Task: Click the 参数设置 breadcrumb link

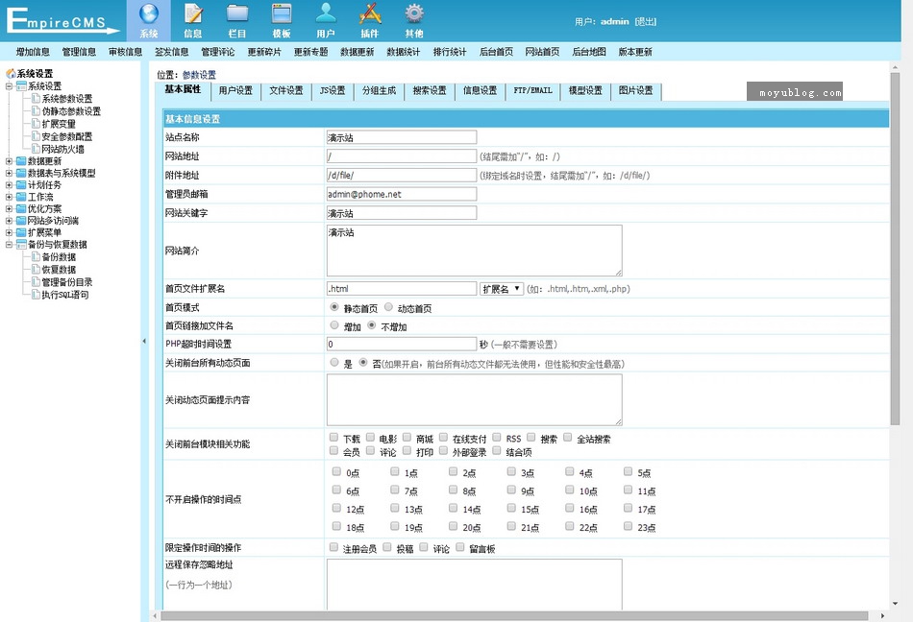Action: (199, 75)
